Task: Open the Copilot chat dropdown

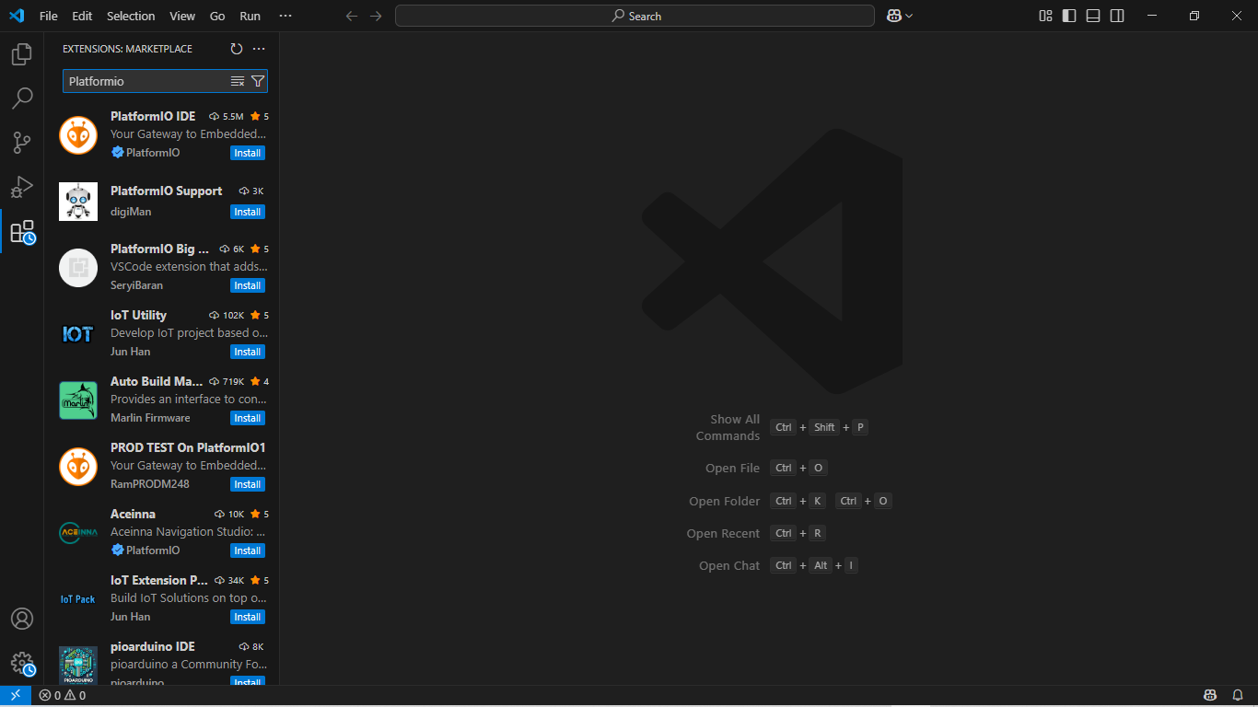Action: [900, 16]
